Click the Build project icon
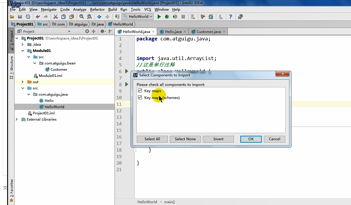The width and height of the screenshot is (351, 205). click(x=117, y=17)
